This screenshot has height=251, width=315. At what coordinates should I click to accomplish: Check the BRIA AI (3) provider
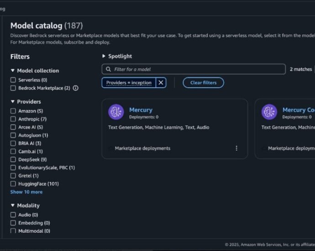pos(13,143)
